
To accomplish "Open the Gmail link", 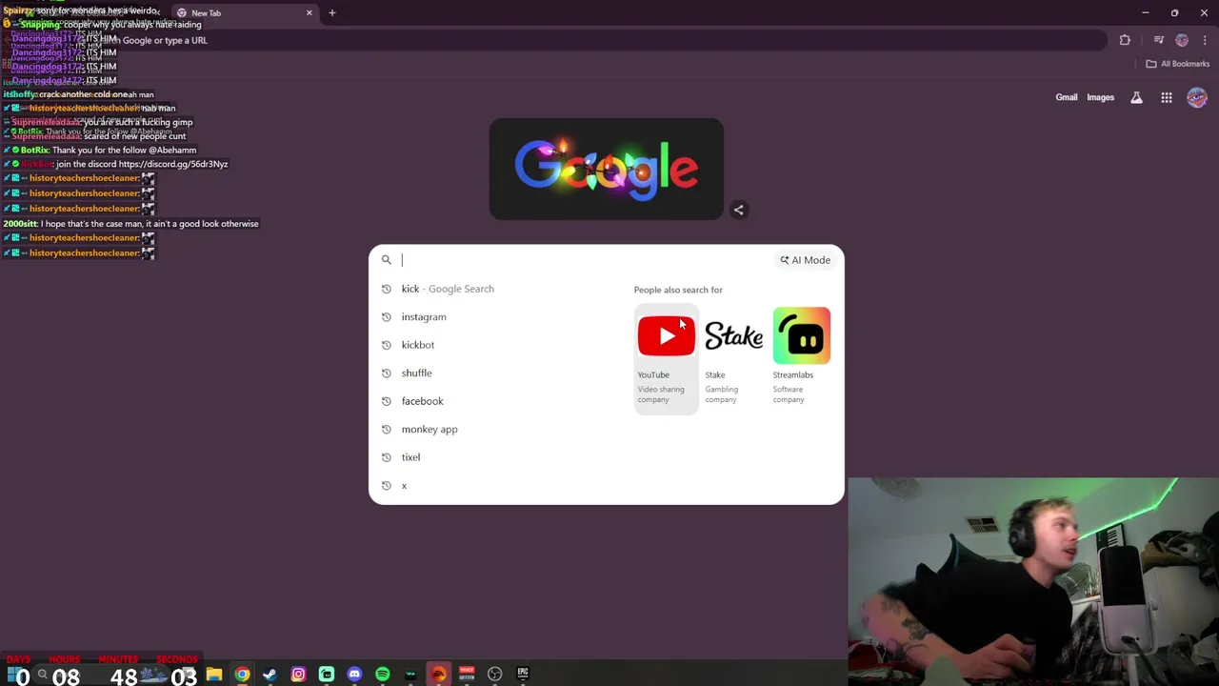I will pos(1067,97).
